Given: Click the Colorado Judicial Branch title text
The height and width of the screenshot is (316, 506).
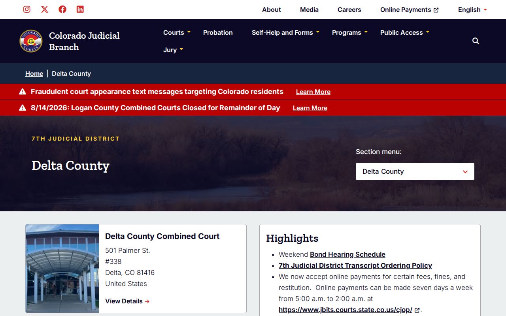Looking at the screenshot, I should click(84, 41).
